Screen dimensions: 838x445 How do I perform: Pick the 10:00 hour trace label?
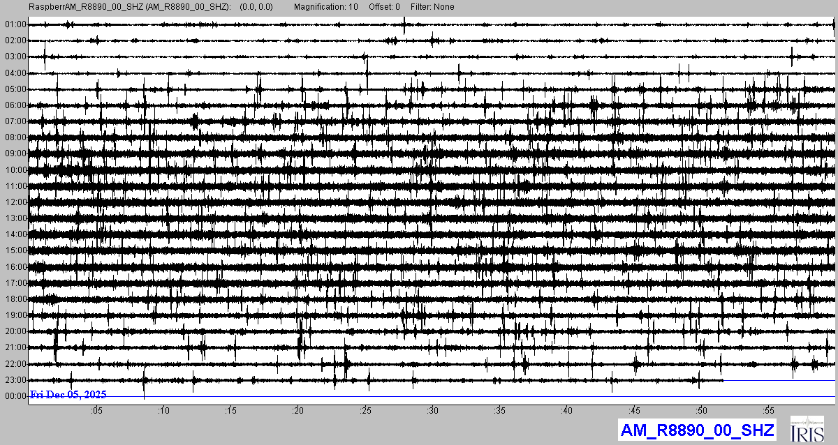[15, 170]
